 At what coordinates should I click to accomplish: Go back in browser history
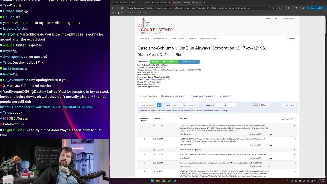113,8
